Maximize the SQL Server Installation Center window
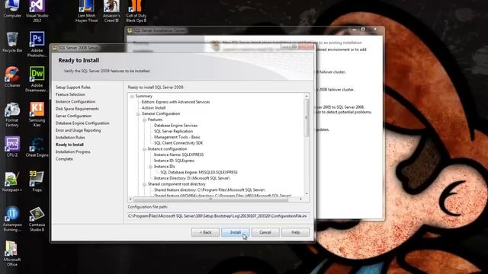The width and height of the screenshot is (488, 274). pos(363,29)
